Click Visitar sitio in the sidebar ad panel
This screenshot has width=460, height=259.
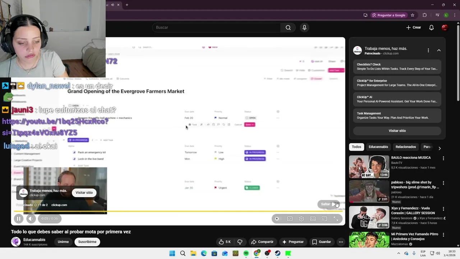tap(397, 131)
